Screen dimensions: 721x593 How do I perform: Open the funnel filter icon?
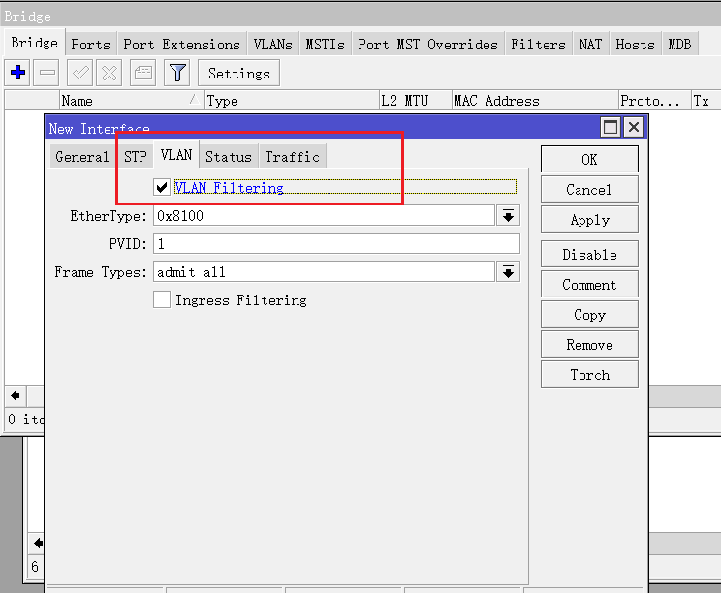(176, 73)
